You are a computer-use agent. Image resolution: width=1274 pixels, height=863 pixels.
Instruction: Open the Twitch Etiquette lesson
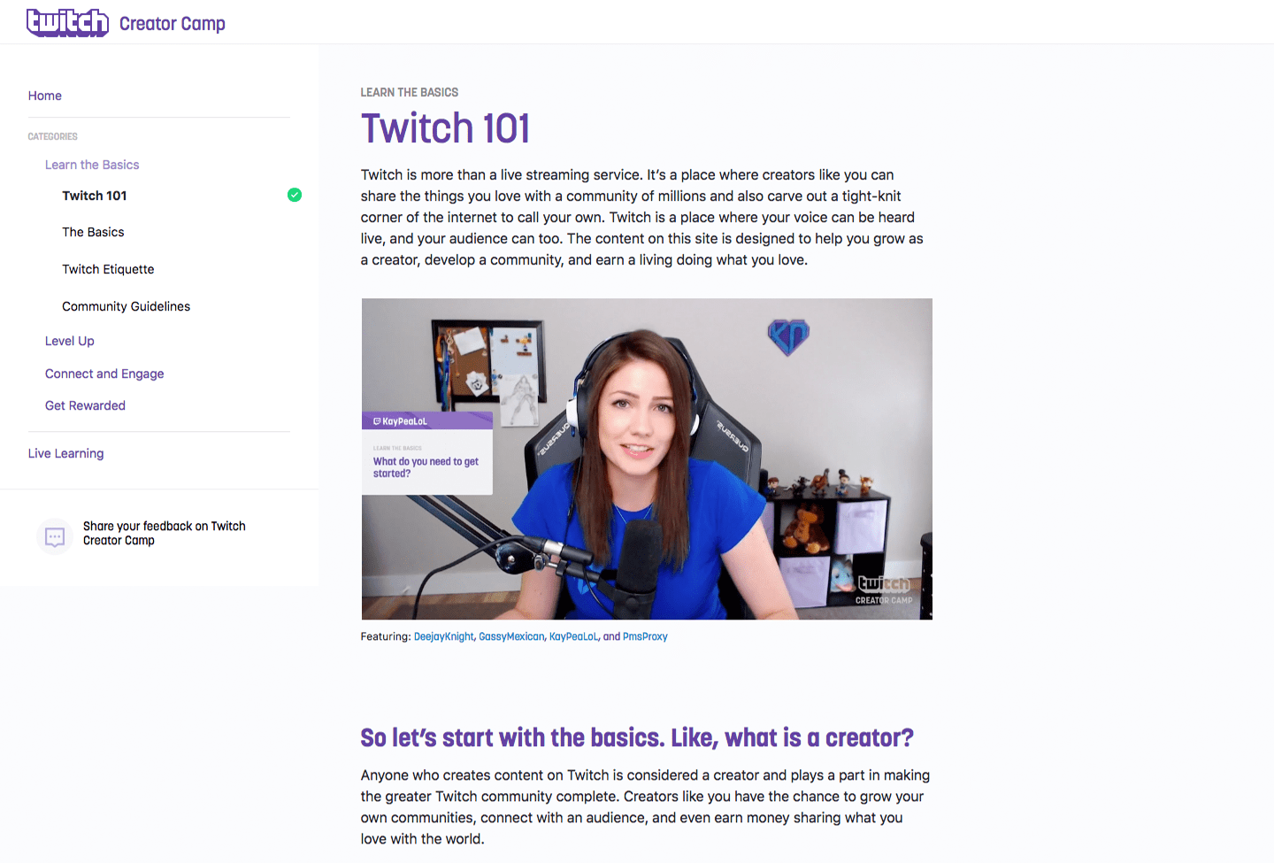[x=108, y=269]
